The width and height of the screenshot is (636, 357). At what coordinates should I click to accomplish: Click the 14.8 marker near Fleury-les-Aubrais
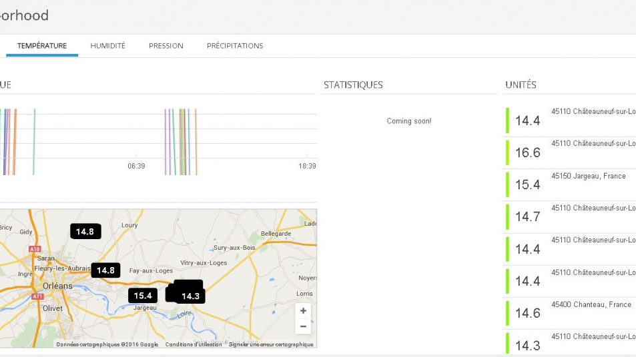click(x=105, y=270)
